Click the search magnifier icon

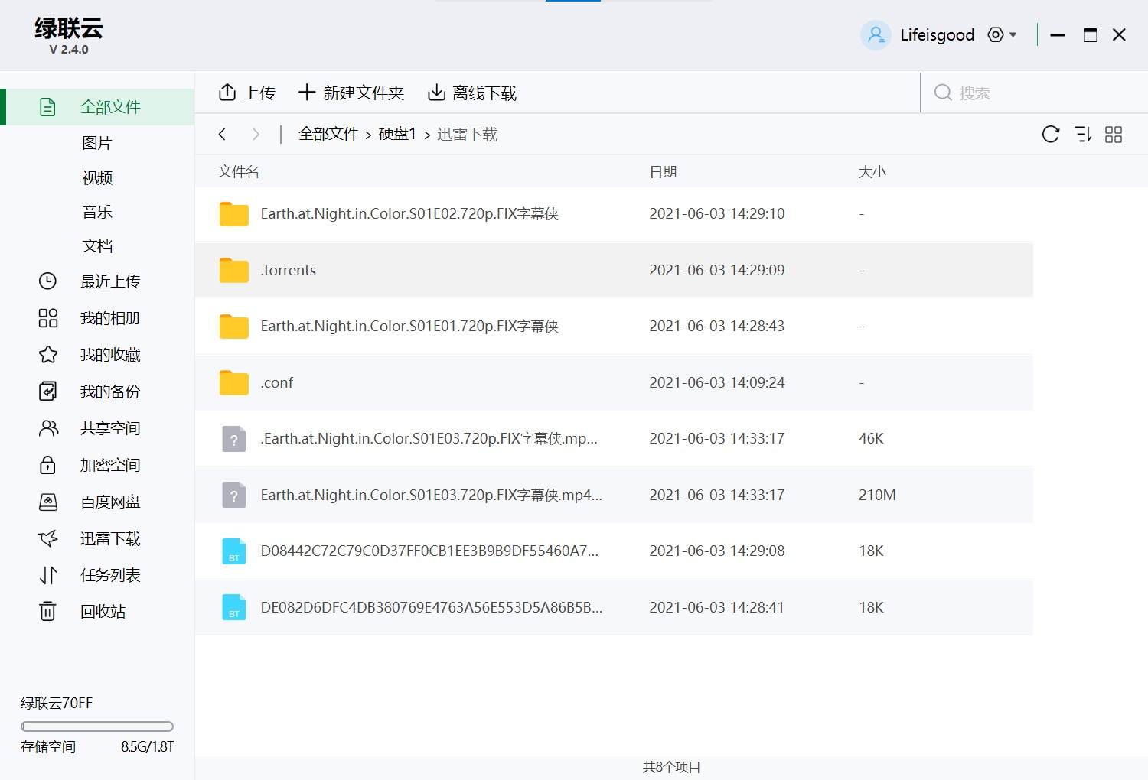click(x=944, y=93)
